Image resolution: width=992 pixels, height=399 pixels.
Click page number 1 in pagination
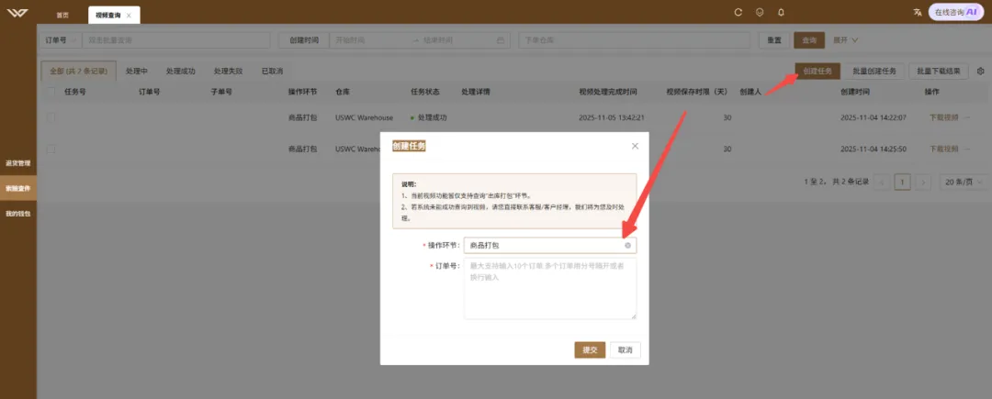point(903,182)
